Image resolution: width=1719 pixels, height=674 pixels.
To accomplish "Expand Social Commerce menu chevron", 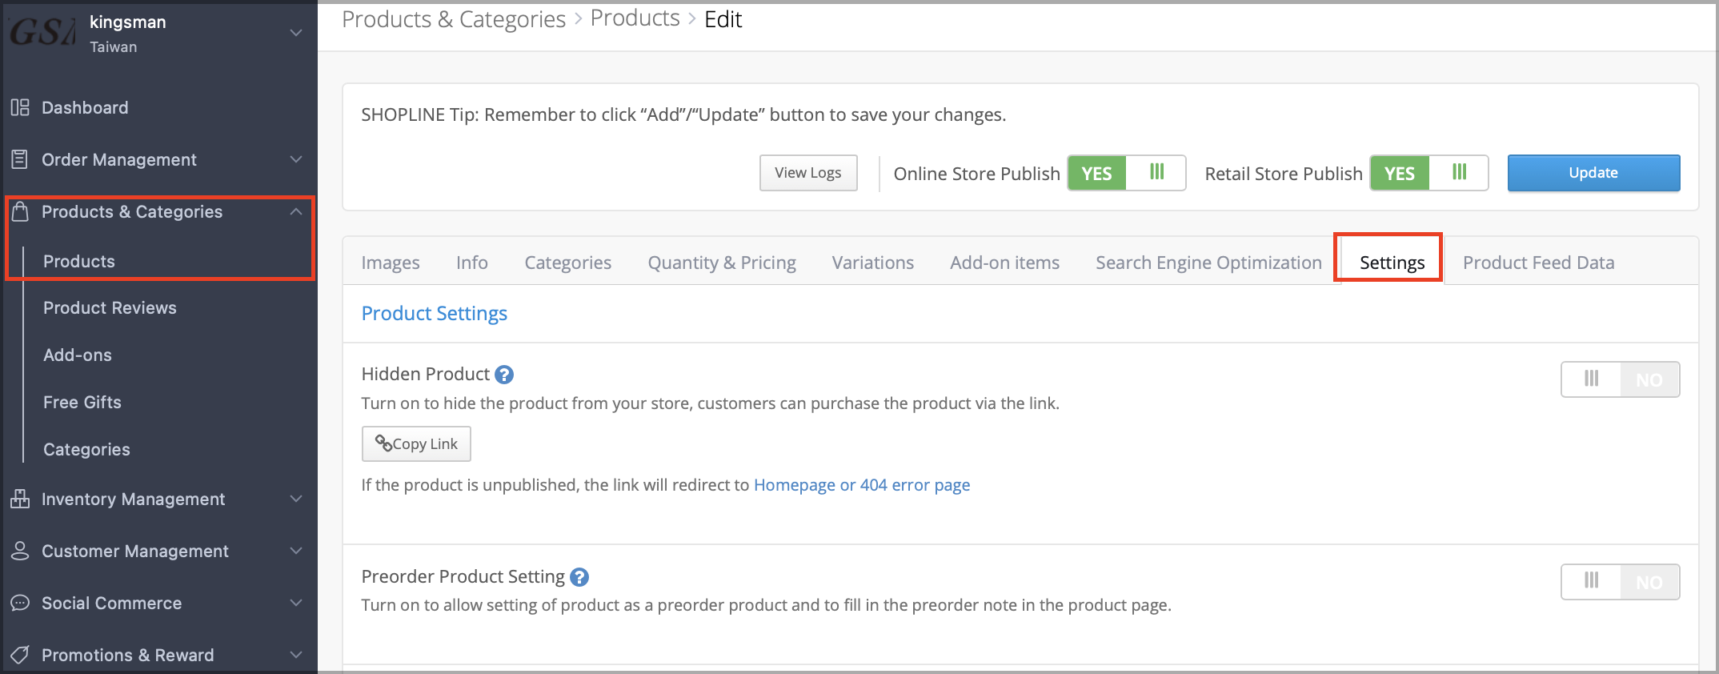I will click(x=296, y=603).
